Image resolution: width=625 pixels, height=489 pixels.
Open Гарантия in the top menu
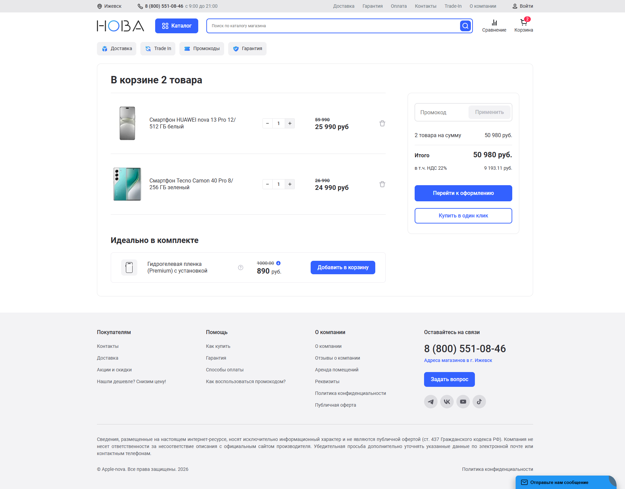point(373,6)
